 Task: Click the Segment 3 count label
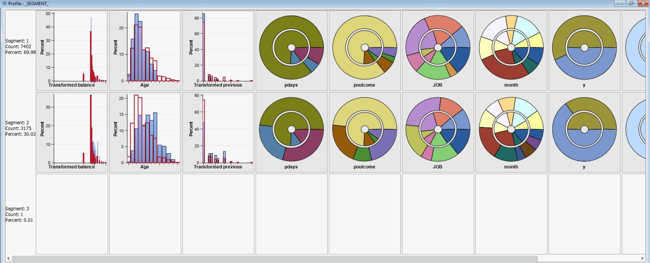pyautogui.click(x=14, y=214)
